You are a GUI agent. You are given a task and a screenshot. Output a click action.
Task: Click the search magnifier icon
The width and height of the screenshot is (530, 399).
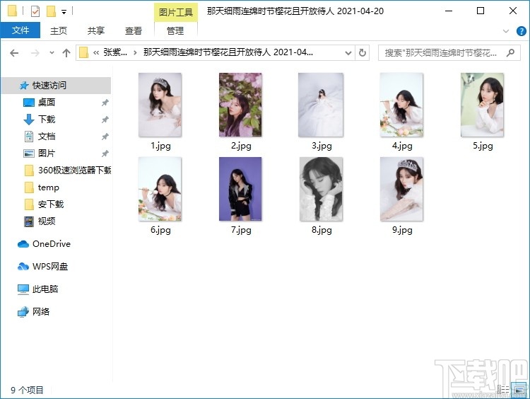(511, 52)
